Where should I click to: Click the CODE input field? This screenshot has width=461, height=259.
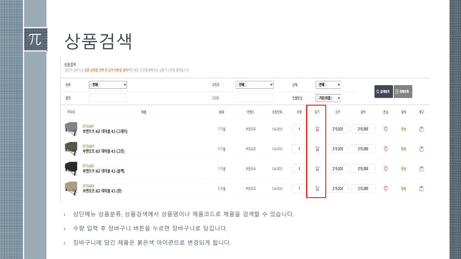(x=254, y=98)
